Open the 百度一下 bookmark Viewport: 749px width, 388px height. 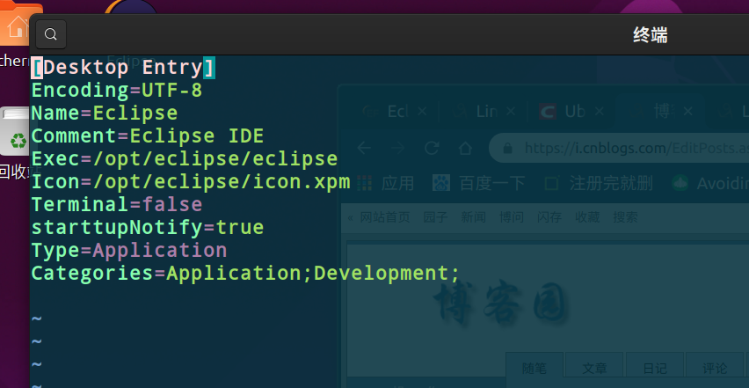[x=478, y=183]
